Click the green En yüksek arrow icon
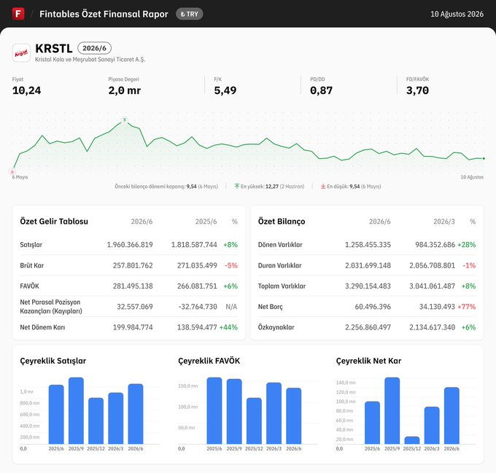The height and width of the screenshot is (473, 496). pos(236,186)
